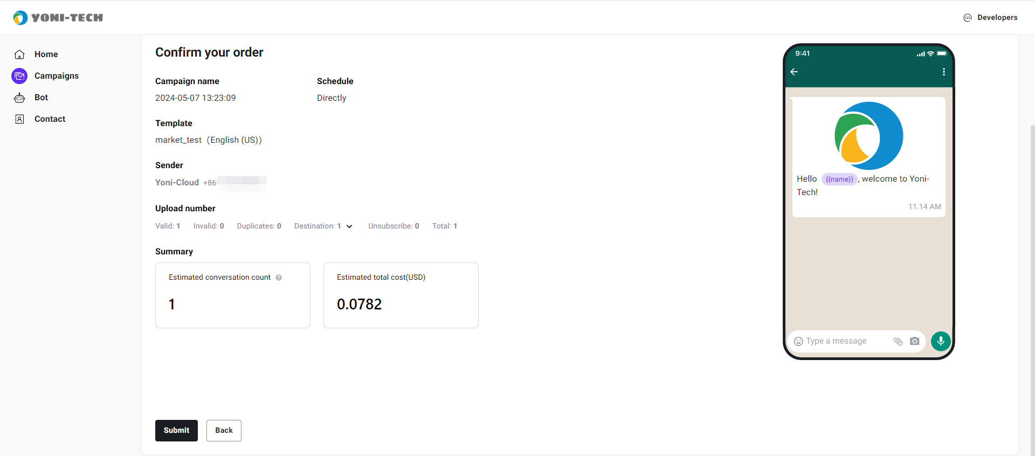Screen dimensions: 1035x456
Task: Open the Contact menu item
Action: click(50, 119)
